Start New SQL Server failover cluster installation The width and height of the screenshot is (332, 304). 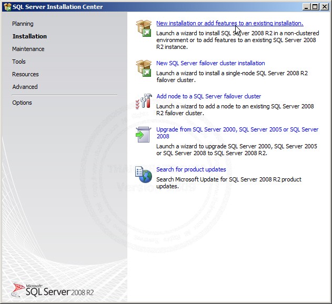tap(210, 63)
